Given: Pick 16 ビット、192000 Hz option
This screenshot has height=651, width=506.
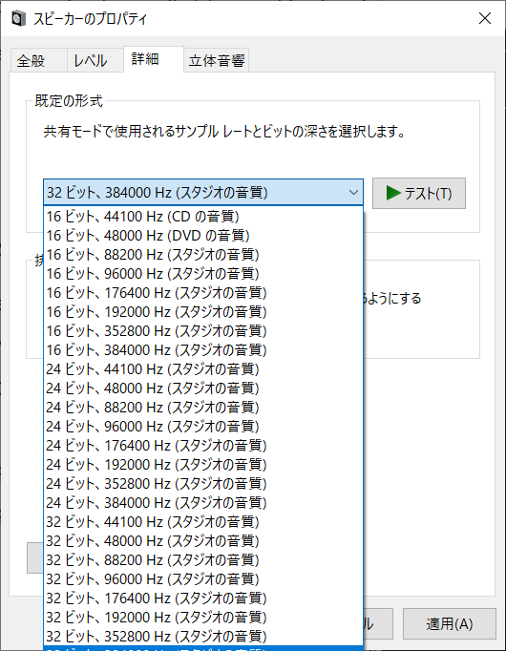Looking at the screenshot, I should point(203,312).
